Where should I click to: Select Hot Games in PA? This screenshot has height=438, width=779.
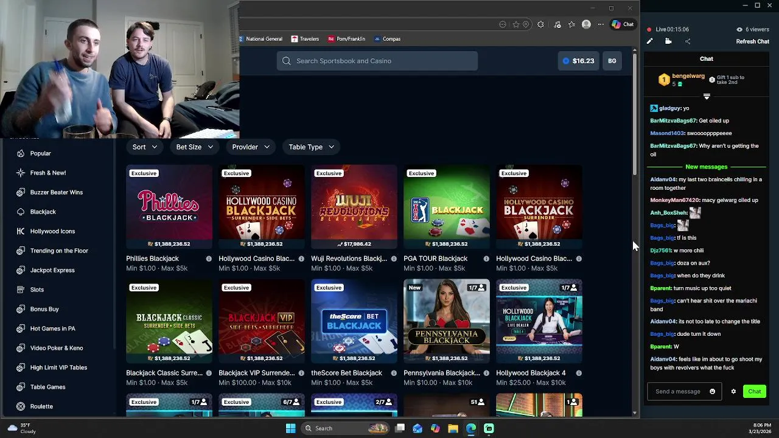52,328
